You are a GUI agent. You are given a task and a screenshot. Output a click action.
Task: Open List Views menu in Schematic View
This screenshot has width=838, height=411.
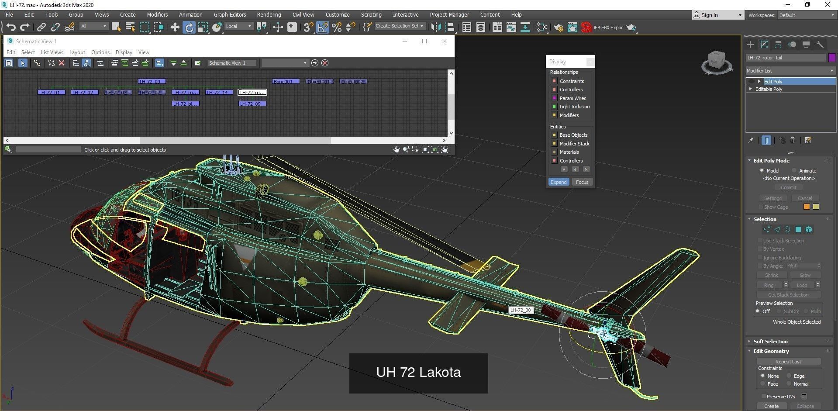click(52, 52)
